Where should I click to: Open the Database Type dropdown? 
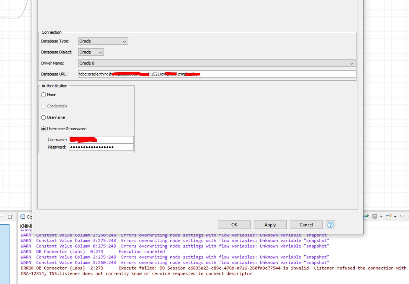(103, 41)
